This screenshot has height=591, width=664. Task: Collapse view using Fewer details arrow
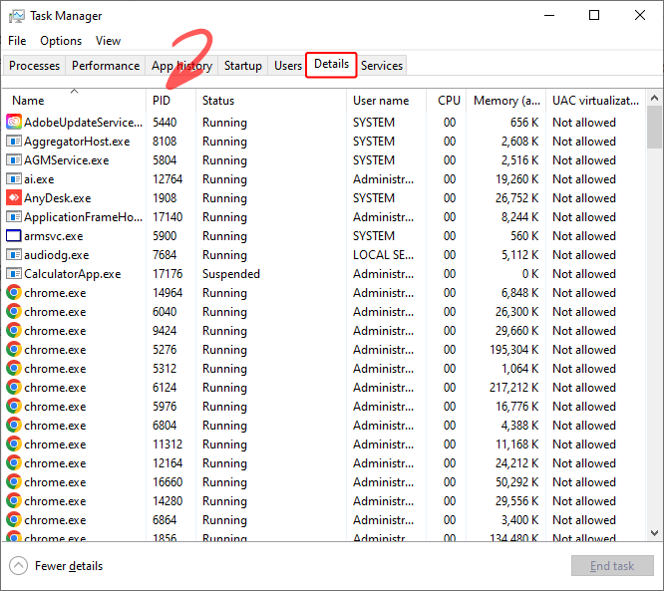pyautogui.click(x=18, y=566)
